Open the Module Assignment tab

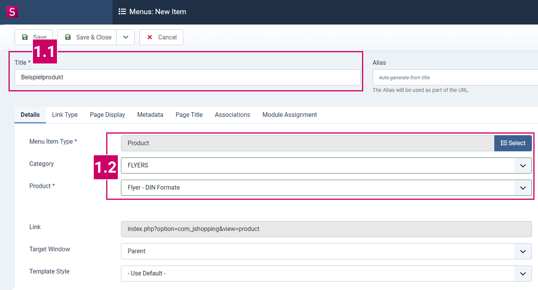(x=290, y=115)
